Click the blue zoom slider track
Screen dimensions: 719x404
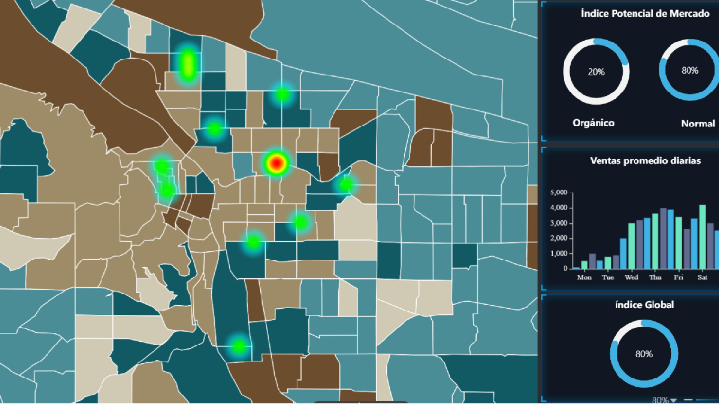pos(708,400)
